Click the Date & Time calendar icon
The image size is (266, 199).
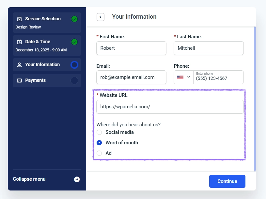(19, 42)
